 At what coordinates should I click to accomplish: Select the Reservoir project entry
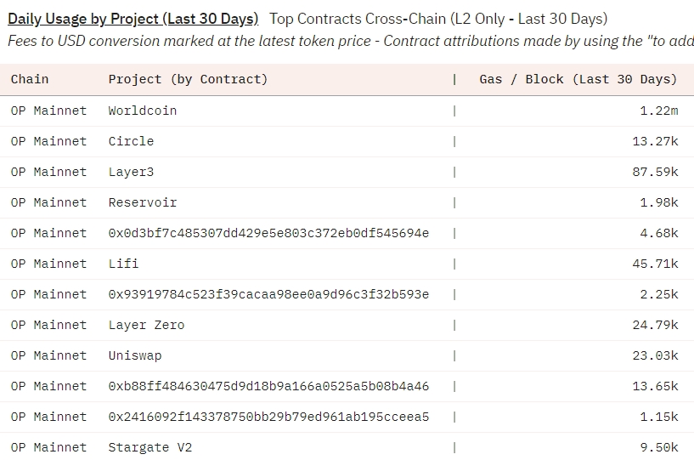pyautogui.click(x=143, y=202)
